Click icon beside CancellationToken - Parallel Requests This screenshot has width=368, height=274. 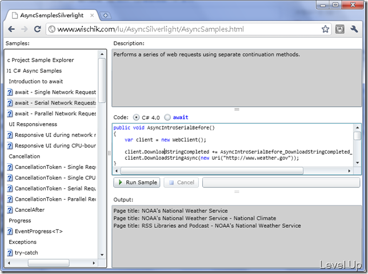[10, 199]
